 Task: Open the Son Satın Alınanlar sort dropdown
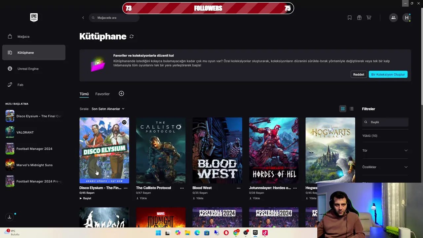(108, 109)
